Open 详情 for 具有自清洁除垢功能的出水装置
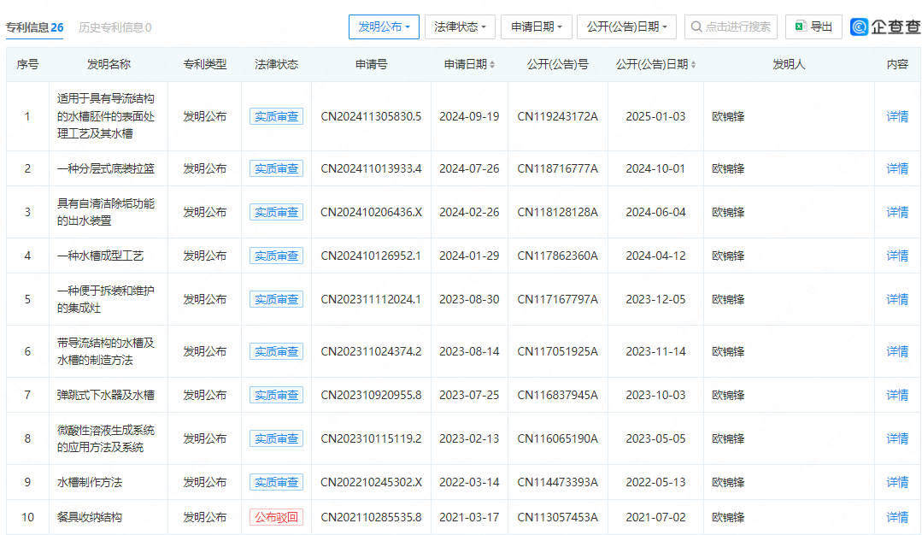This screenshot has height=535, width=922. 897,212
